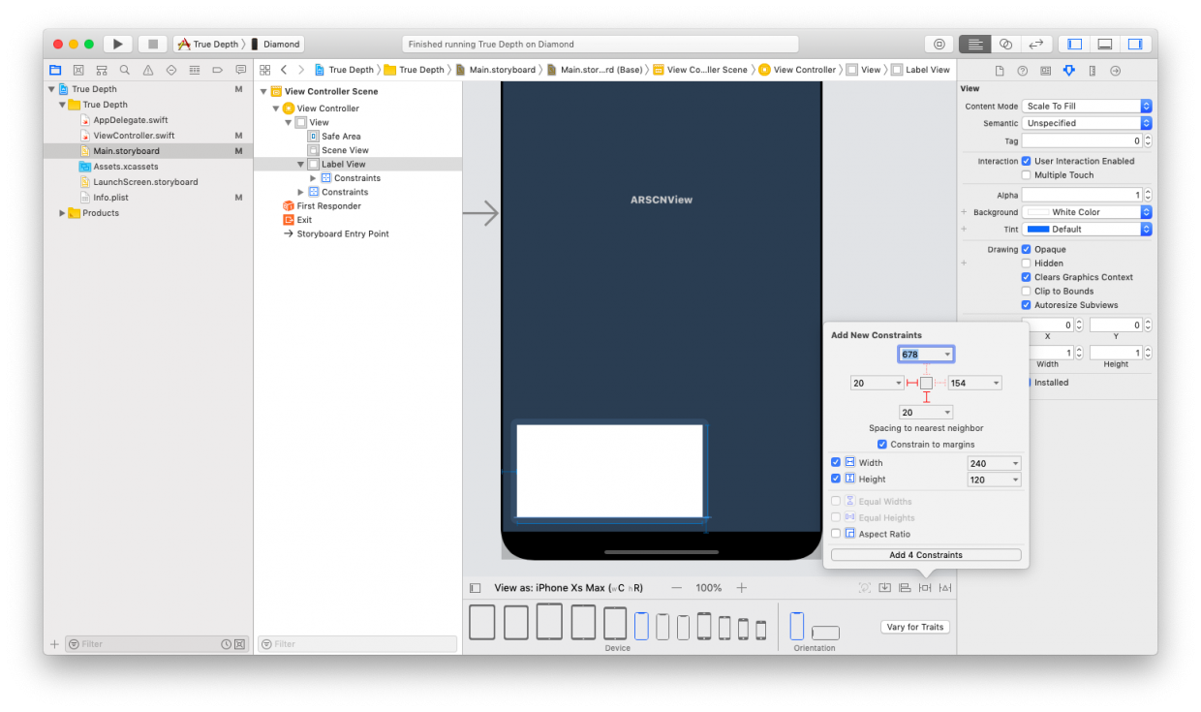The height and width of the screenshot is (712, 1201).
Task: Collapse the View Controller Scene tree
Action: [x=263, y=89]
